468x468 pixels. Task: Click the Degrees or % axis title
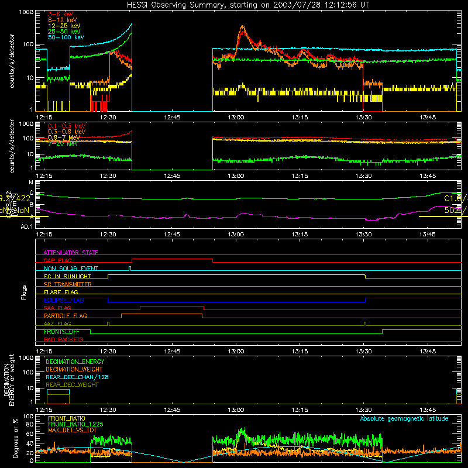click(x=15, y=438)
